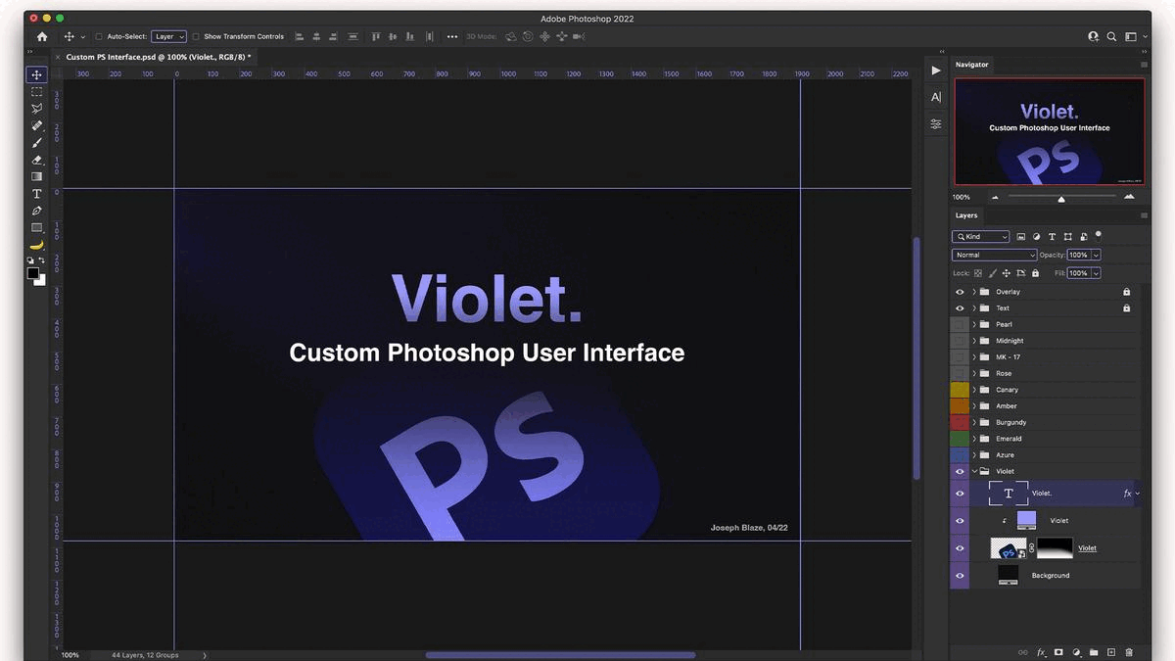The height and width of the screenshot is (661, 1175).
Task: Expand fx effects on Violet. layer
Action: [x=1138, y=494]
